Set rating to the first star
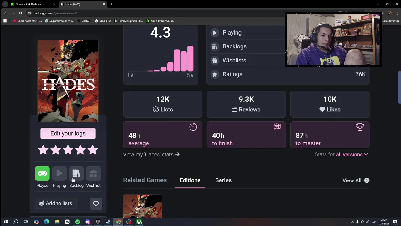The image size is (401, 226). coord(43,150)
